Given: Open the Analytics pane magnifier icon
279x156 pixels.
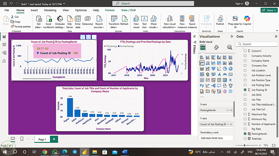Looking at the screenshot, I should 230,47.
